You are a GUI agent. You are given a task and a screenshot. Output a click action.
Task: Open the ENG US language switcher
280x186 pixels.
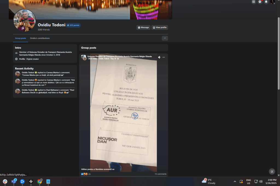(248, 182)
